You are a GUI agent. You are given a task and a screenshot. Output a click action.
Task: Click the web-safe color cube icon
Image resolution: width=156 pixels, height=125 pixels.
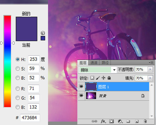click(43, 33)
